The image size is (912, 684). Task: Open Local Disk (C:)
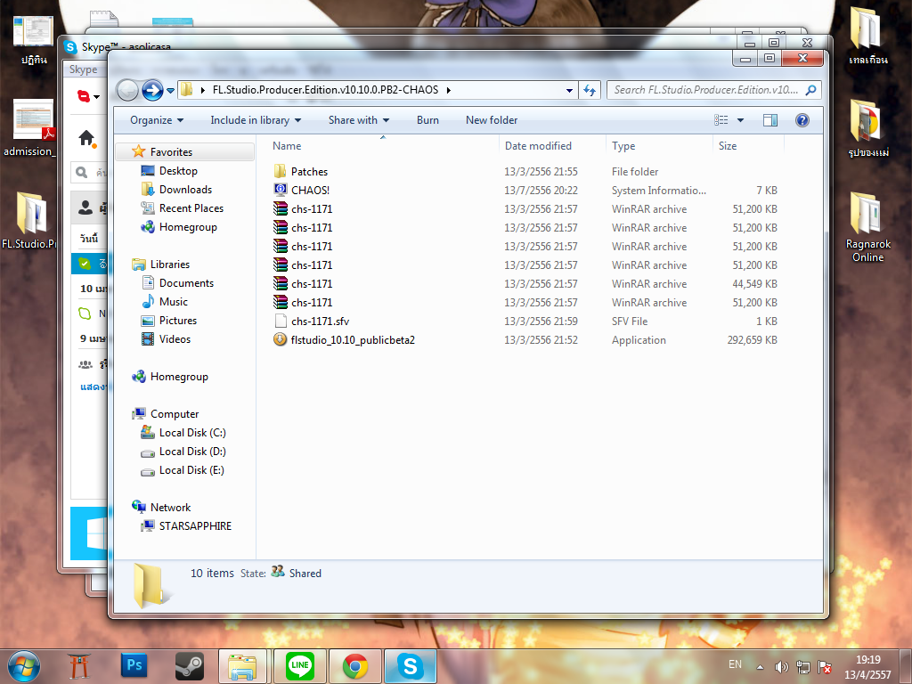point(192,433)
